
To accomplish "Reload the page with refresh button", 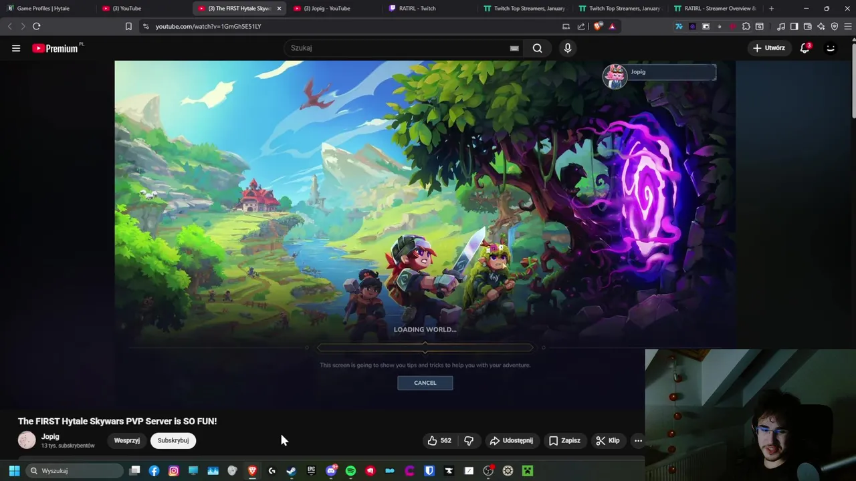I will 36,26.
